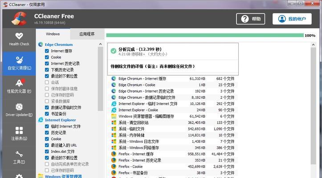Click Firefox icon of 'Firefox - 书签备份' result
322x178 pixels.
click(114, 173)
